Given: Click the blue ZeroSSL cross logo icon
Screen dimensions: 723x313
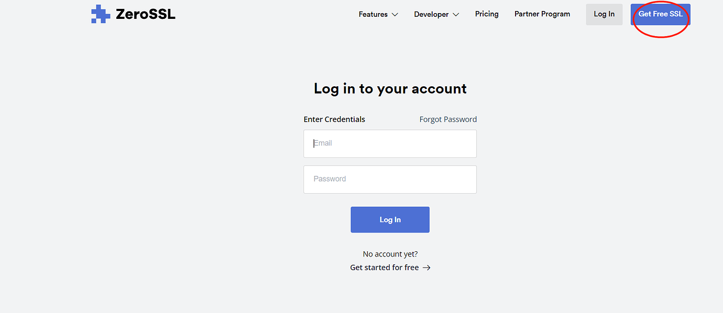Looking at the screenshot, I should [101, 14].
